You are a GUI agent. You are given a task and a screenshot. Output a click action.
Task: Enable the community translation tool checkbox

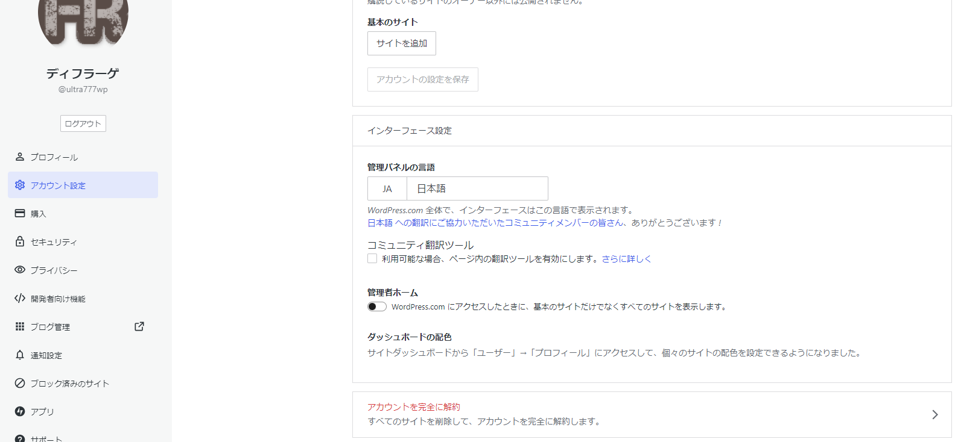pyautogui.click(x=372, y=258)
